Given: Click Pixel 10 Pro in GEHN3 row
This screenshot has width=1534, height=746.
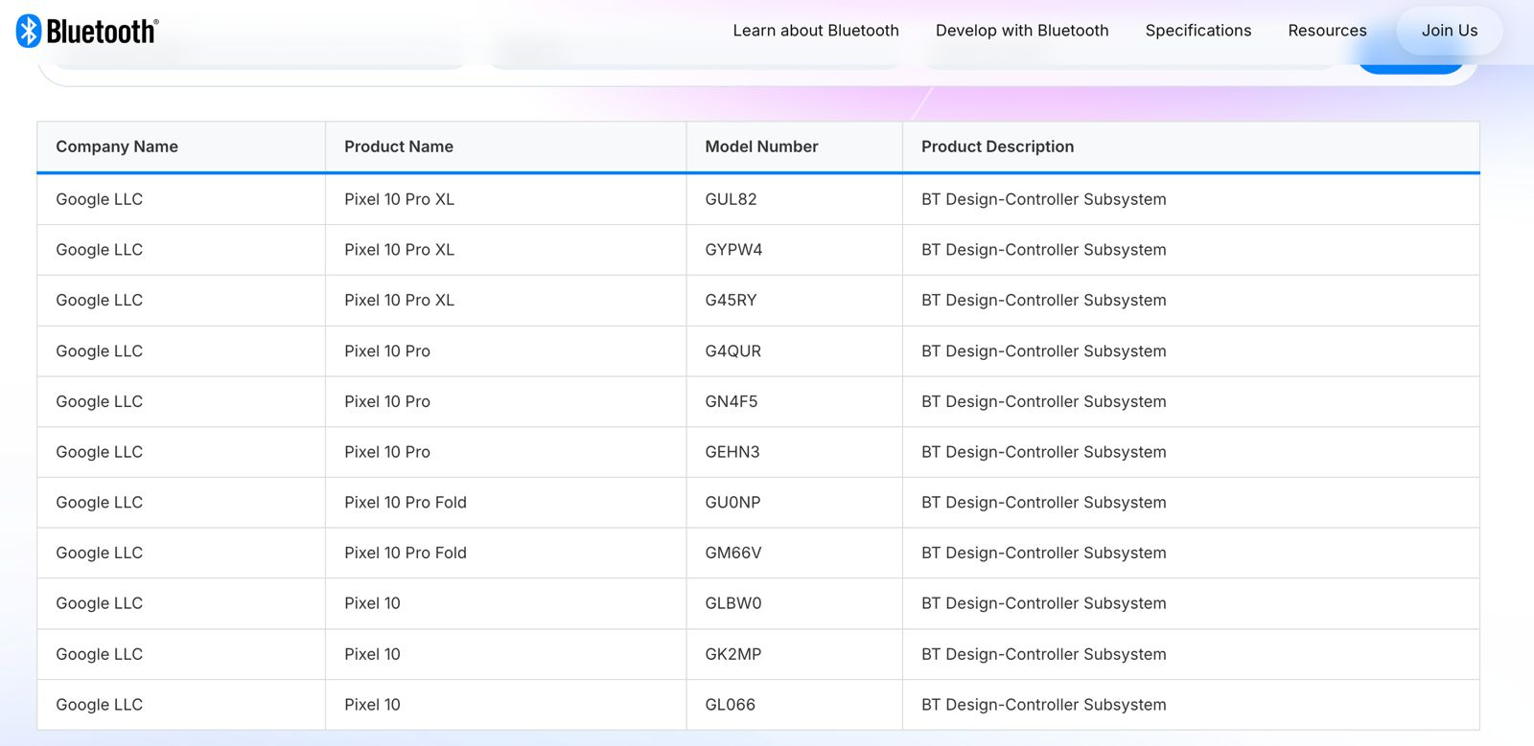Looking at the screenshot, I should 387,452.
